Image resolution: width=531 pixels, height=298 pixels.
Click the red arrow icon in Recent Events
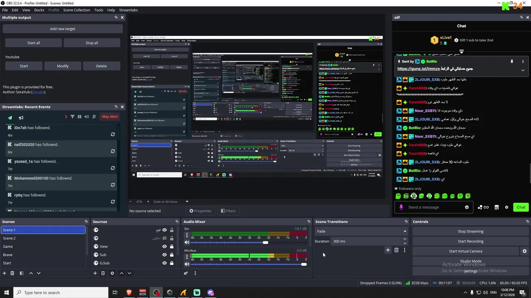click(x=66, y=117)
